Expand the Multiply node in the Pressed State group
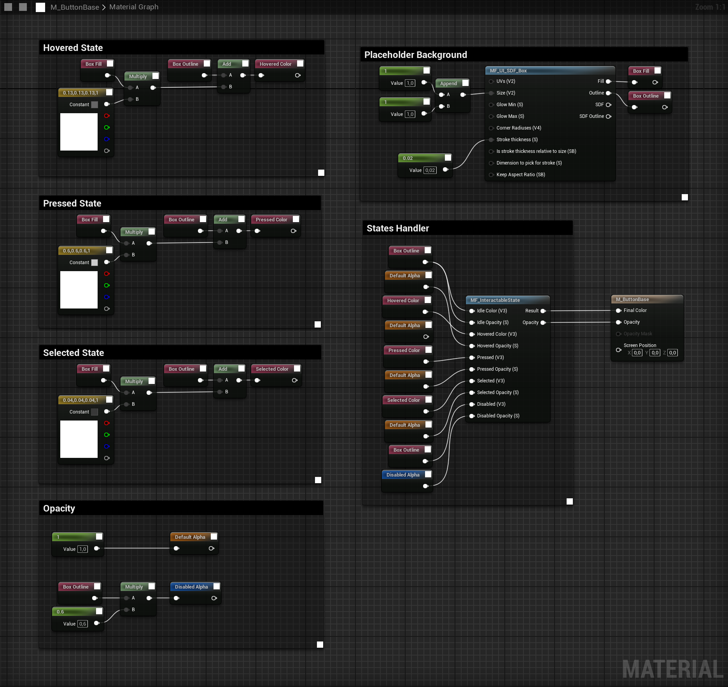The height and width of the screenshot is (687, 728). (x=152, y=231)
